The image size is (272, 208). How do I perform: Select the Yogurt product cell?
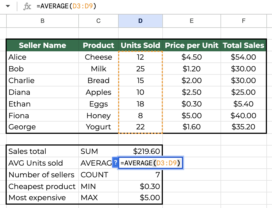click(x=99, y=127)
